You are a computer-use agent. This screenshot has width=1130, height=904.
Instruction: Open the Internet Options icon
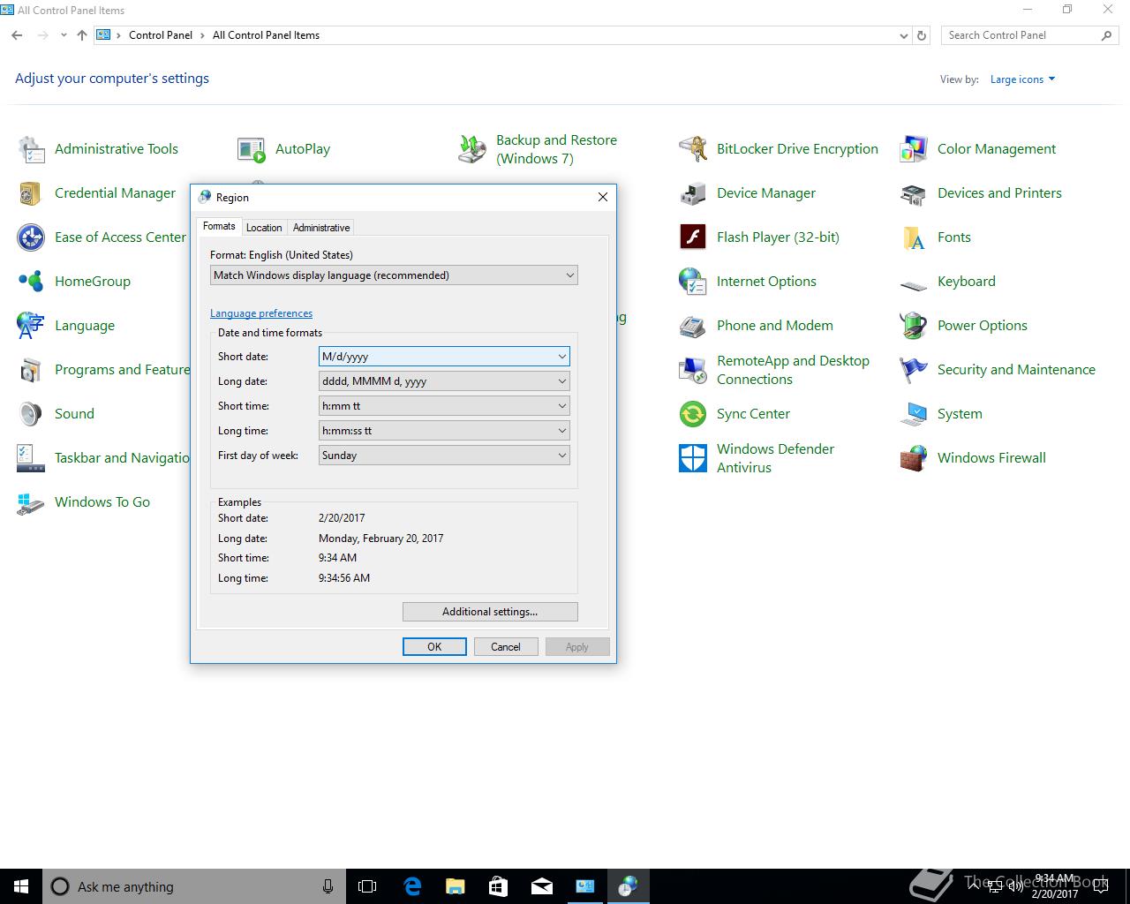tap(693, 282)
